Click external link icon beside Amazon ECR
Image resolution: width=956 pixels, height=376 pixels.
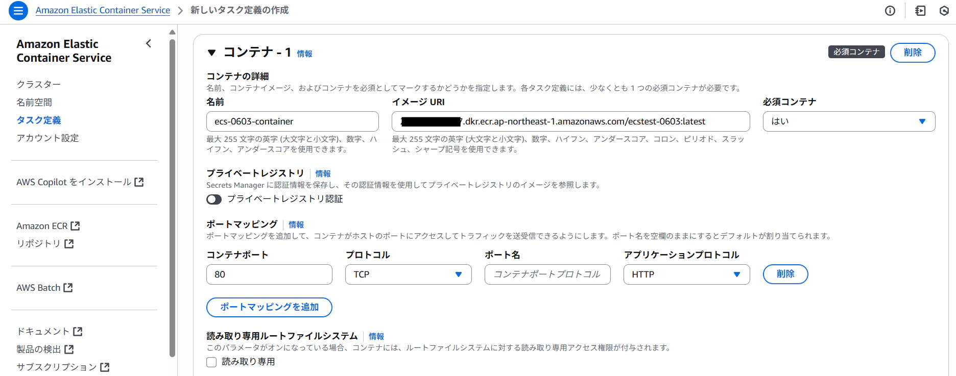75,225
